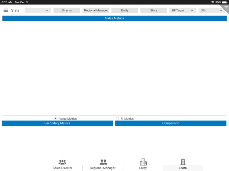229x171 pixels.
Task: Switch to the Sales Director tab
Action: click(62, 165)
